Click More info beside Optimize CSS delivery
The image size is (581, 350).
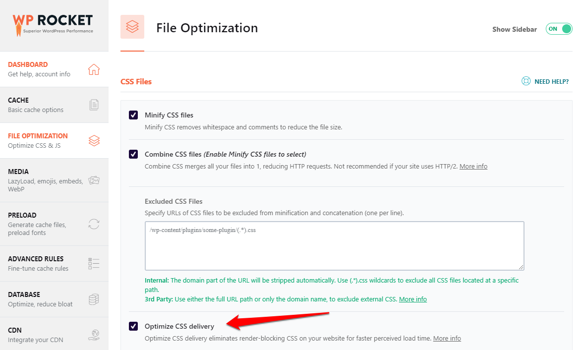tap(447, 338)
